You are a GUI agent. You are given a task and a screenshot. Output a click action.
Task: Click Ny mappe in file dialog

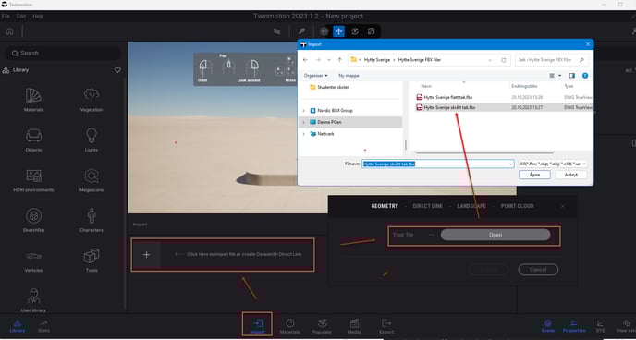click(x=349, y=76)
